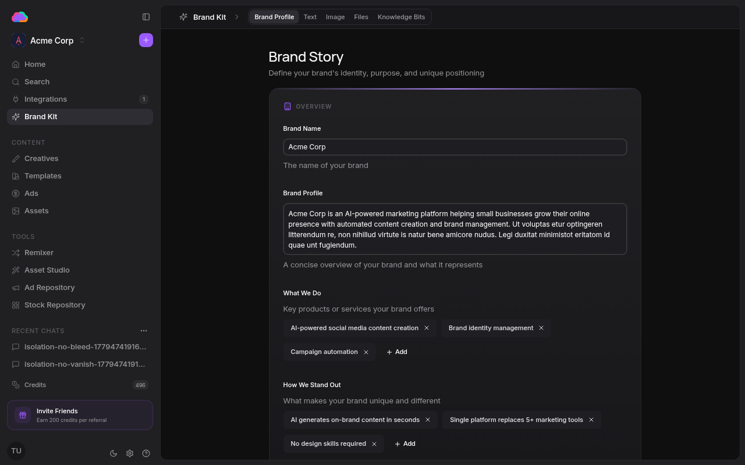Click No design skills required tag text

coord(328,444)
